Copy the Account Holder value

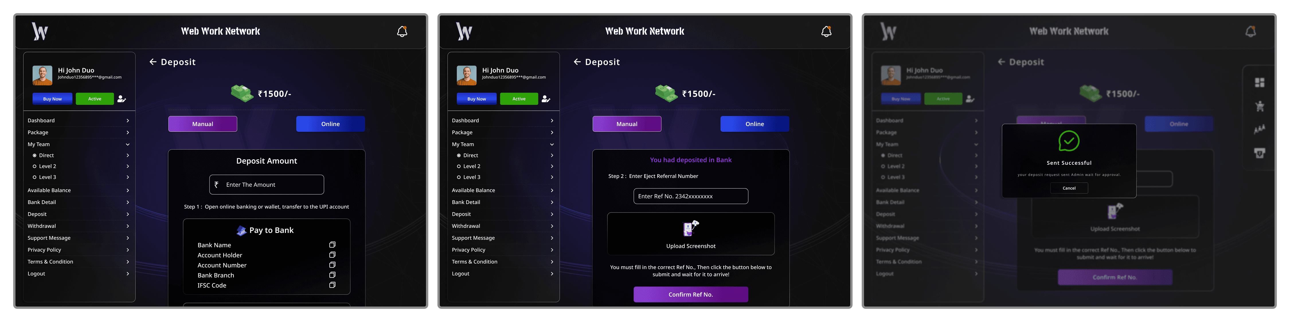[332, 255]
